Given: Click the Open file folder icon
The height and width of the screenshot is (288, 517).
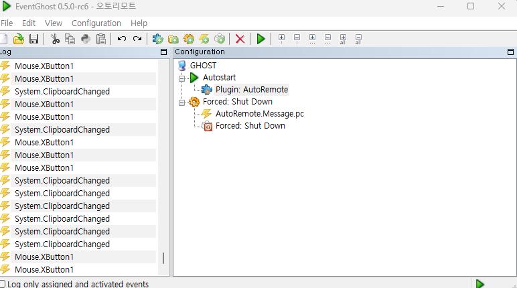Looking at the screenshot, I should pos(19,39).
